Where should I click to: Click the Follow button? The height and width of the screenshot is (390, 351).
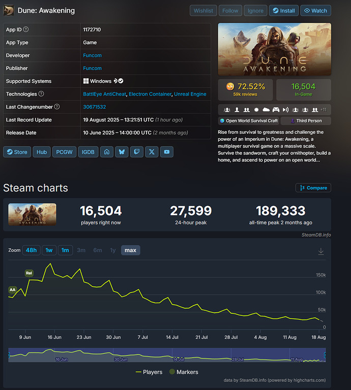click(230, 11)
